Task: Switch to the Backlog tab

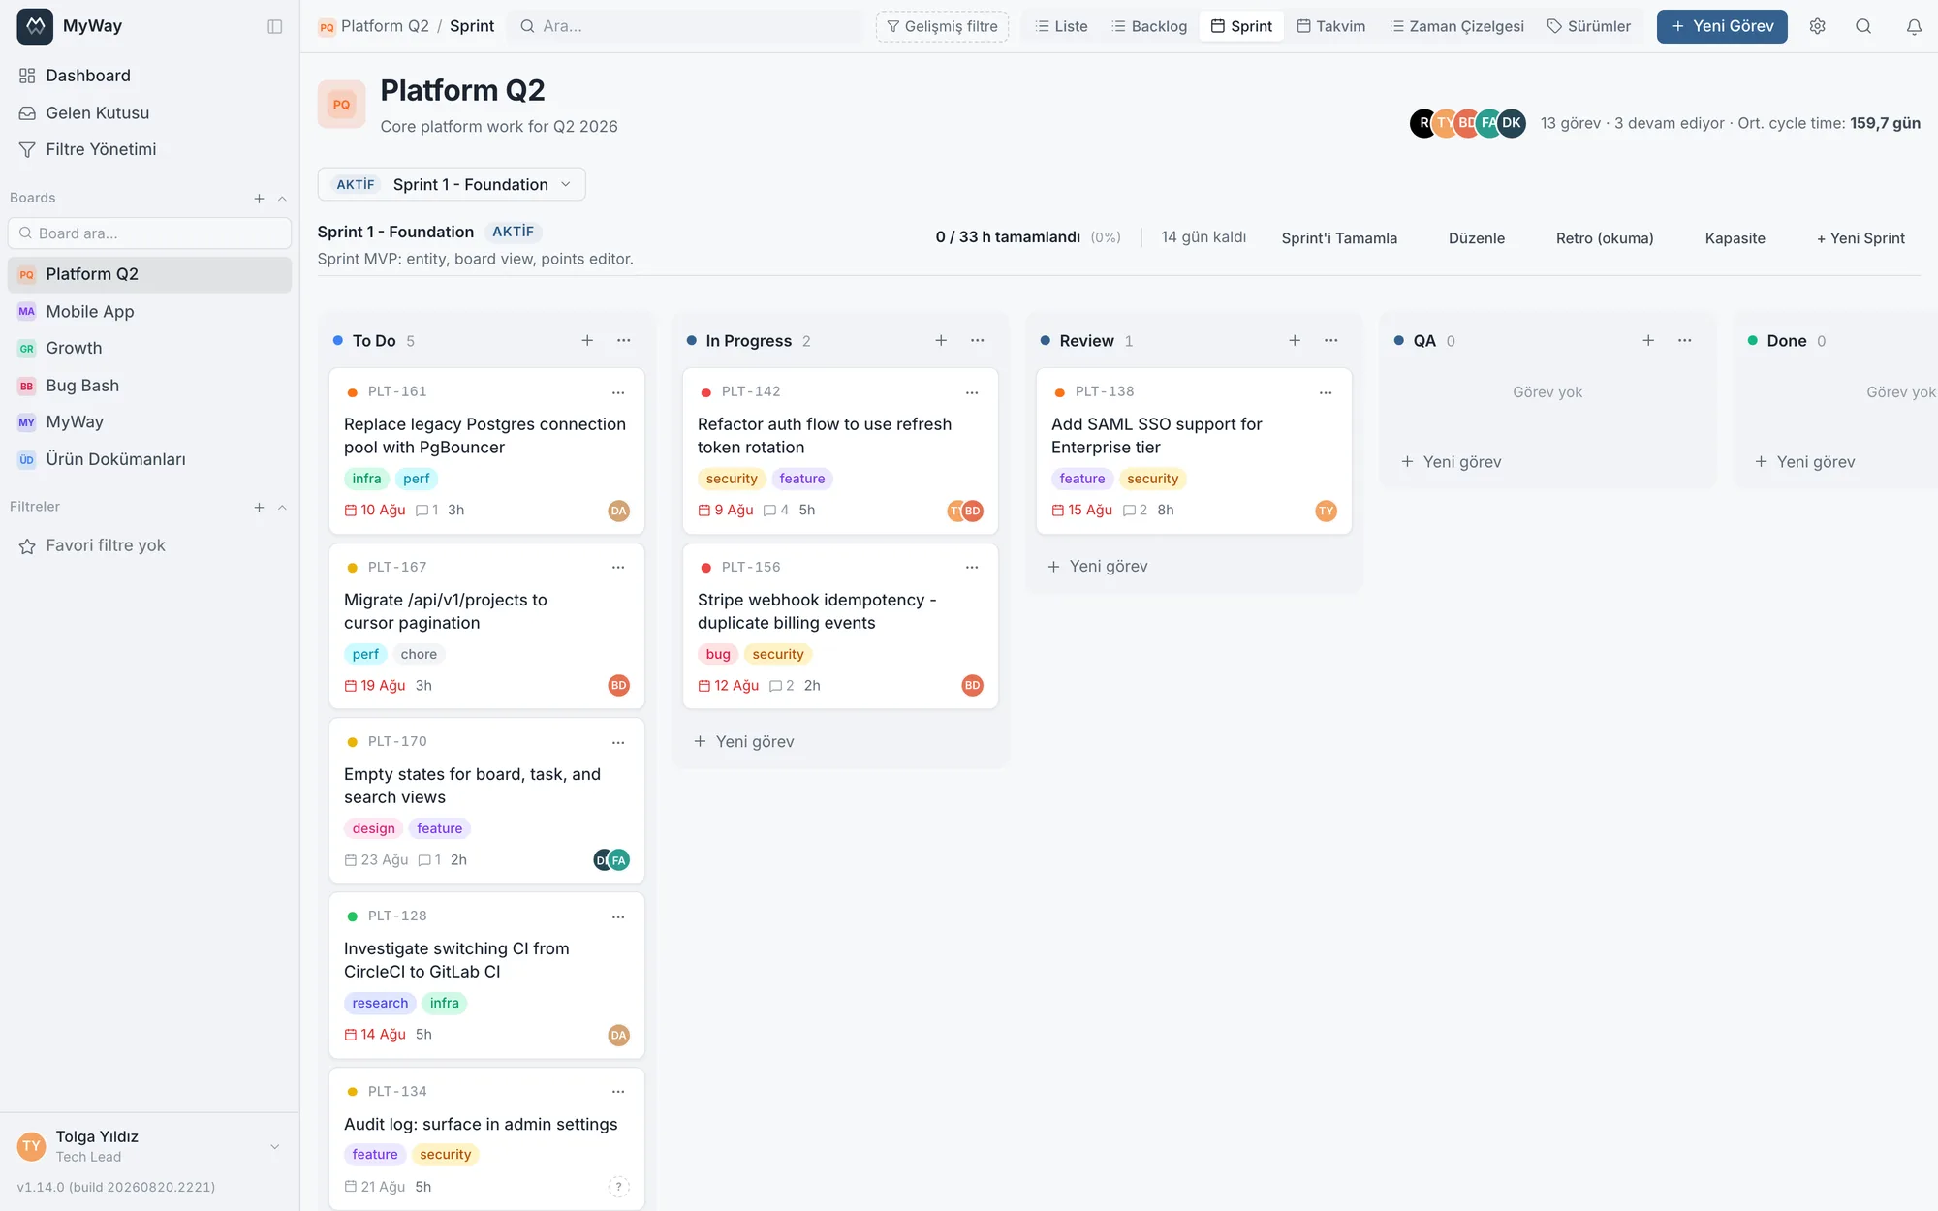Action: 1149,26
